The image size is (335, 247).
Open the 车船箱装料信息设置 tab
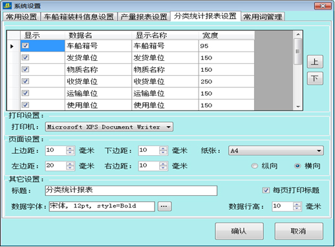click(x=79, y=17)
